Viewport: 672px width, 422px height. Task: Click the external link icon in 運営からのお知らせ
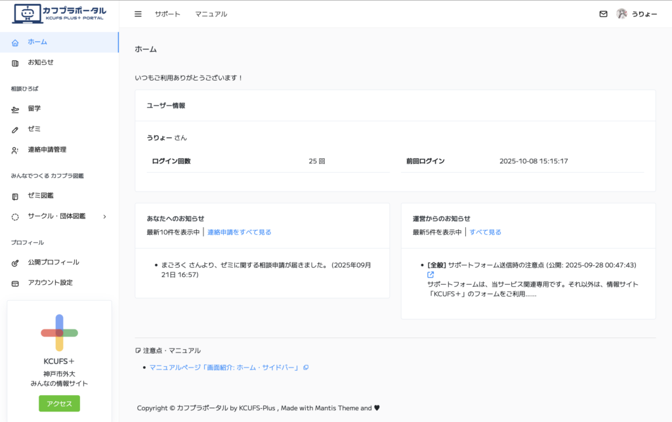[430, 275]
